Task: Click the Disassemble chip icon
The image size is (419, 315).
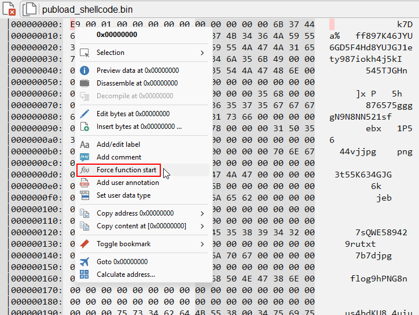Action: pos(84,83)
